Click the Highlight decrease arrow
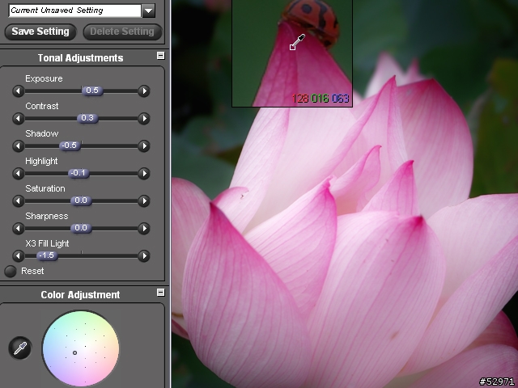The height and width of the screenshot is (388, 518). (x=18, y=173)
